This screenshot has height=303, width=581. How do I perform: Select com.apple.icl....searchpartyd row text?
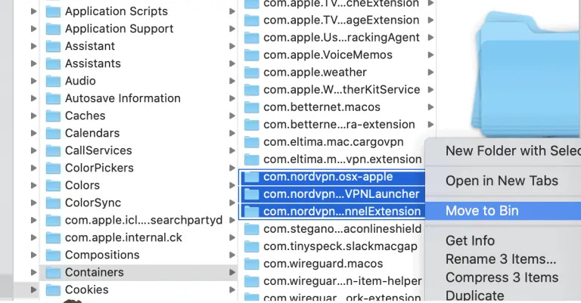click(144, 220)
